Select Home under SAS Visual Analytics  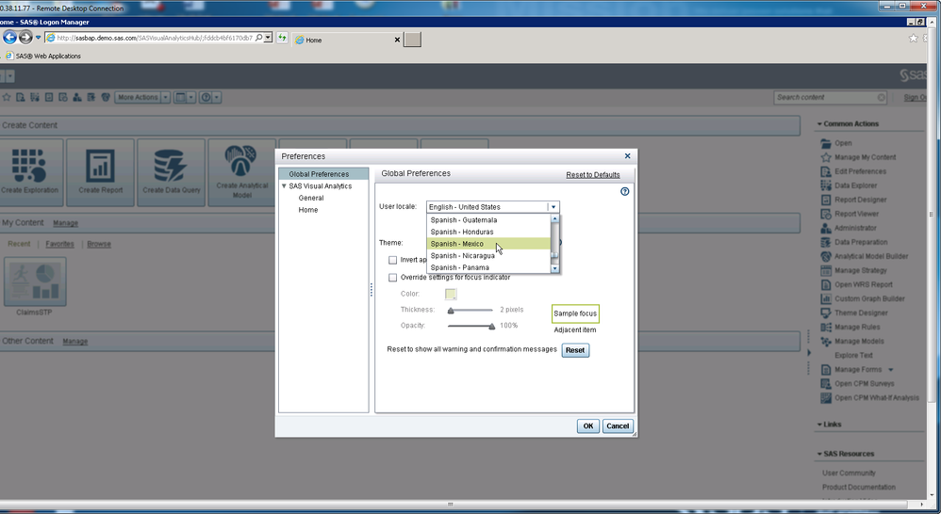tap(308, 210)
